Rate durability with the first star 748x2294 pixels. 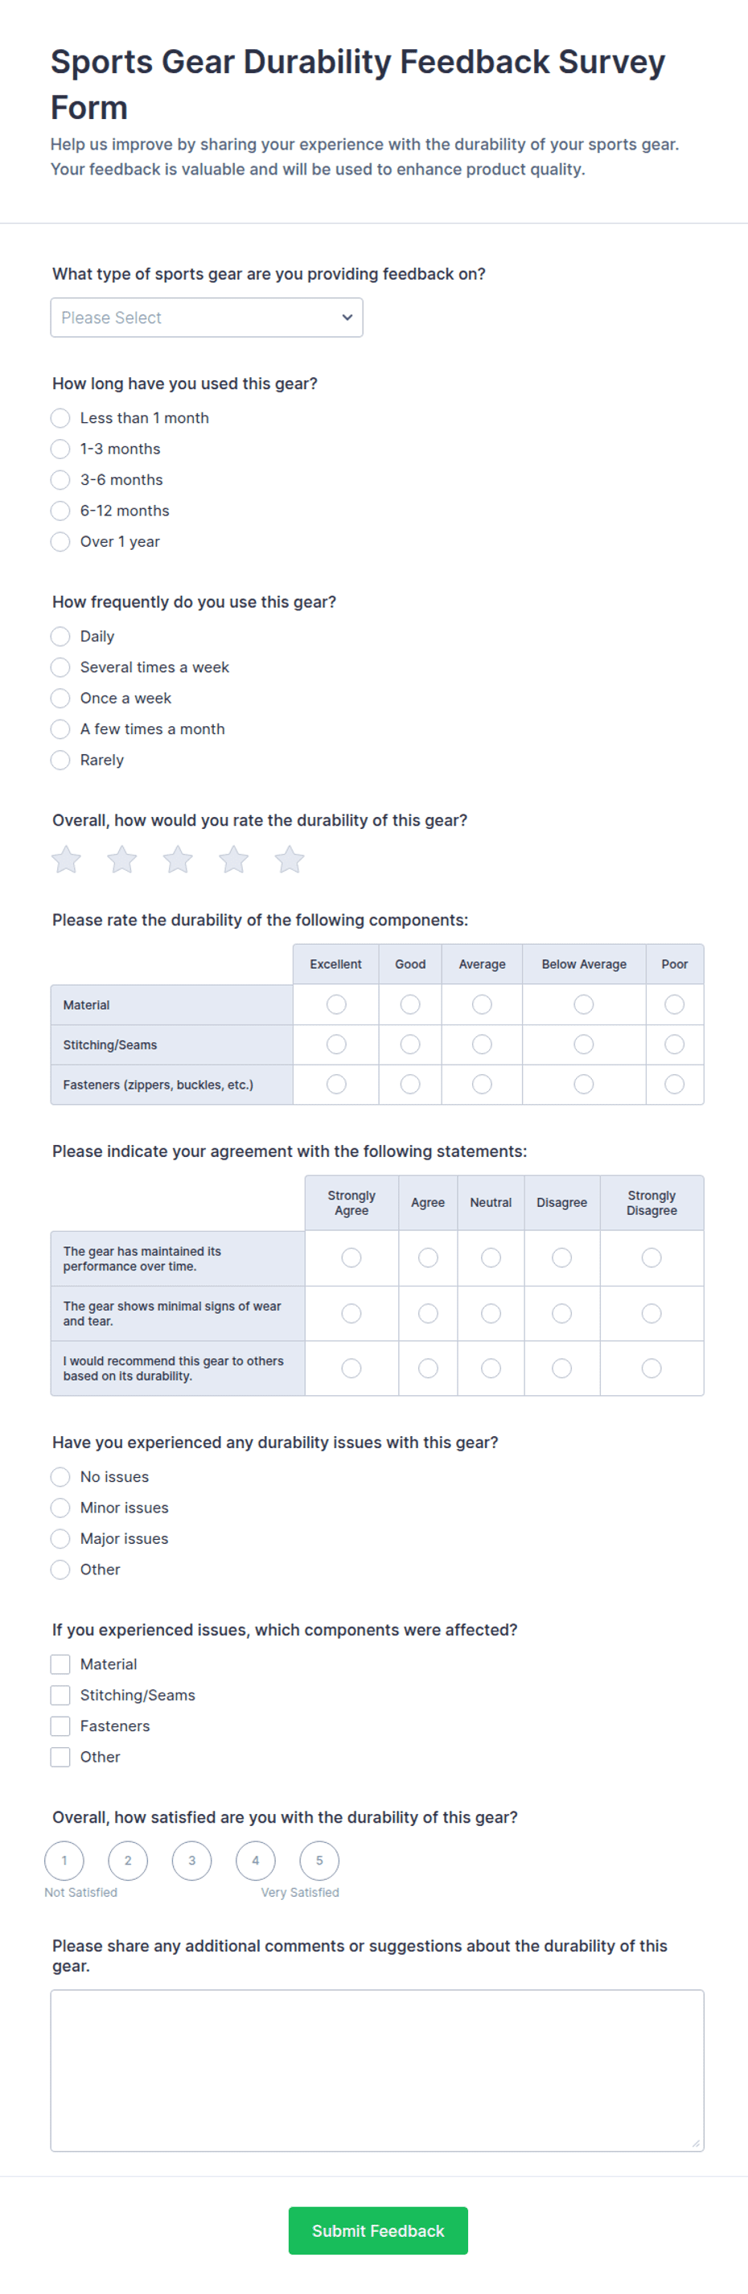pos(66,860)
